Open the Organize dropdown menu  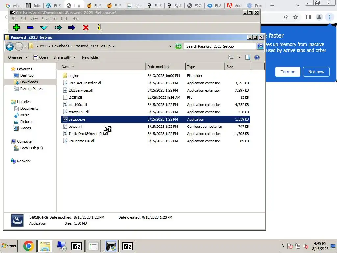[x=18, y=57]
